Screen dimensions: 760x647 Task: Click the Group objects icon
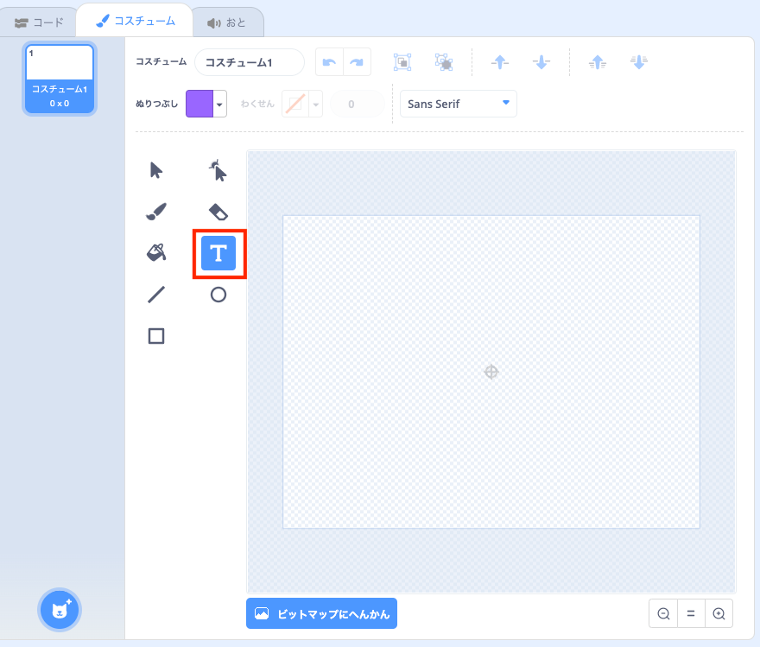click(x=402, y=62)
